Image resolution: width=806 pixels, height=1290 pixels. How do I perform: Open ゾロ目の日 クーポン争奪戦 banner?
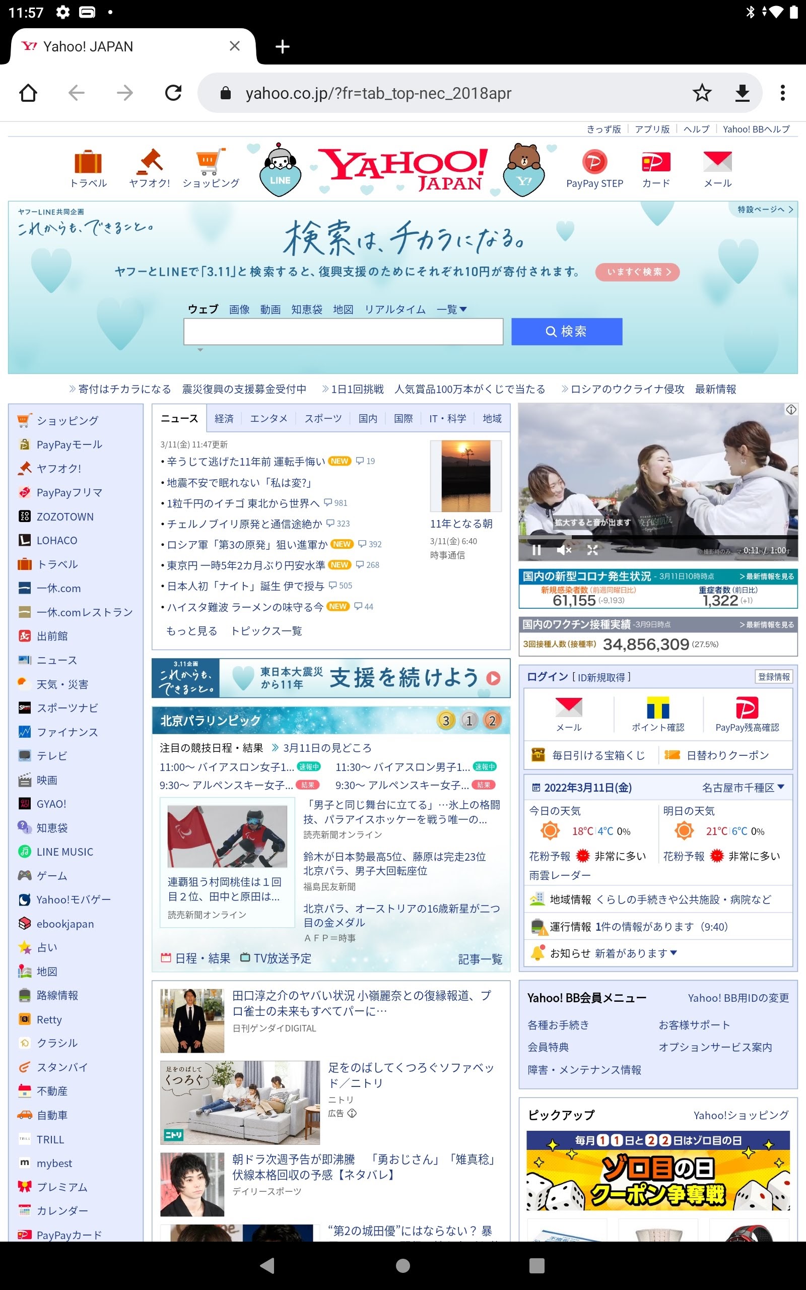[x=658, y=1171]
